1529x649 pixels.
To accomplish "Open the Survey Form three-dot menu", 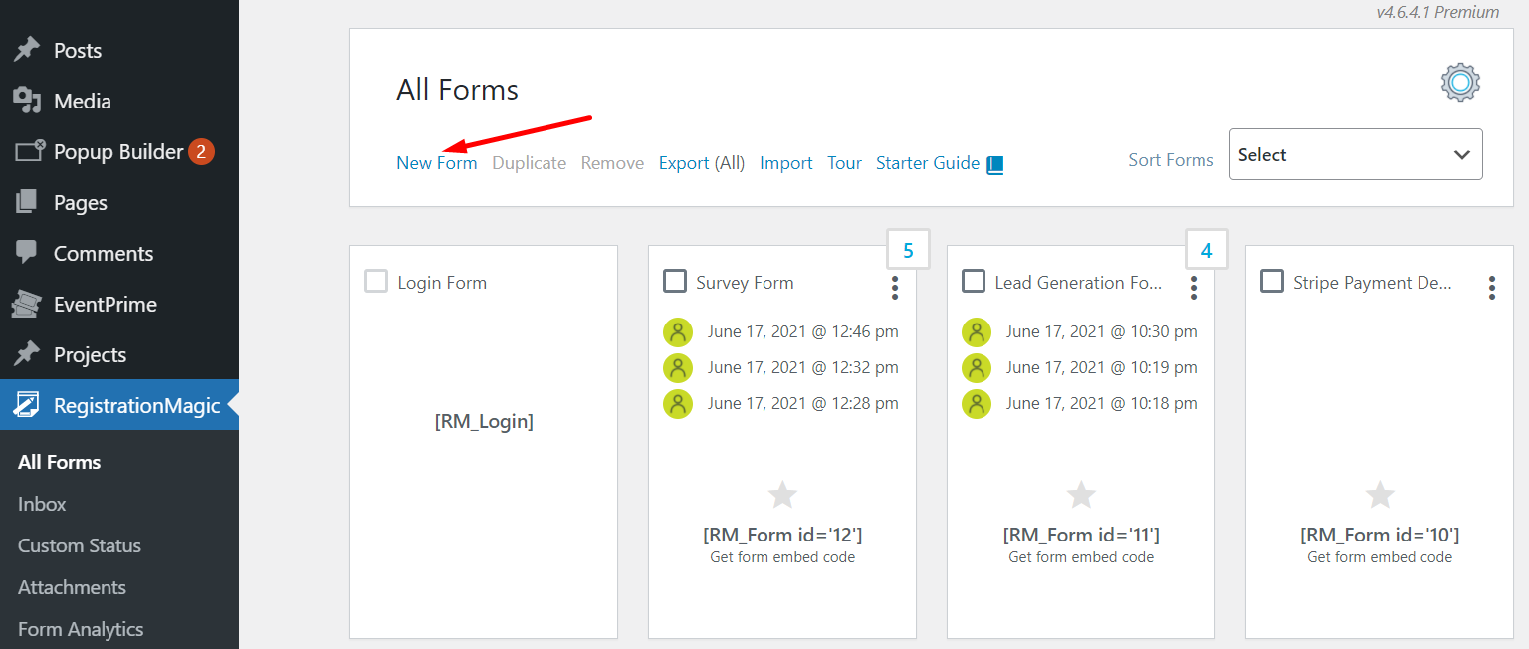I will click(x=894, y=288).
